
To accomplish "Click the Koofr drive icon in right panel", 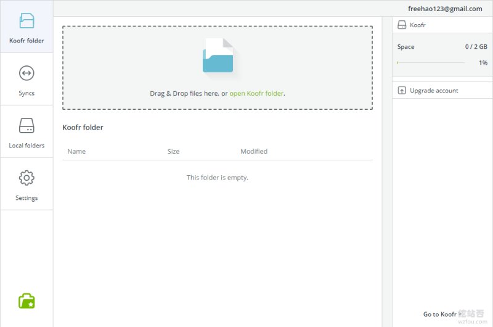I will point(402,25).
